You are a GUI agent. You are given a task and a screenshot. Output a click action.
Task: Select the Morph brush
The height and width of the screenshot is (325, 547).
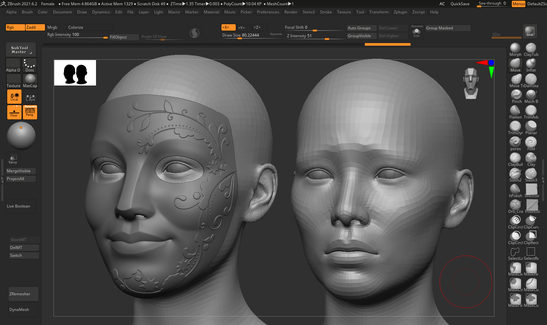click(515, 50)
